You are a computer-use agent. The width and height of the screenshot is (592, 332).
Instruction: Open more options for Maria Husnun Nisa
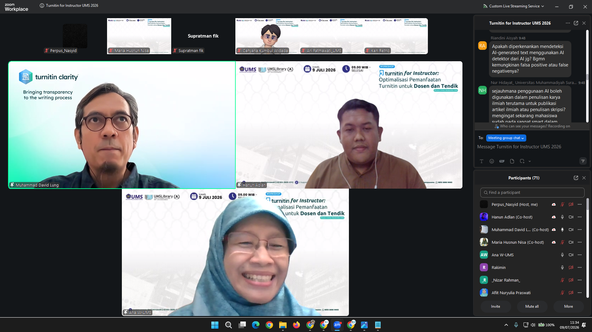click(580, 242)
